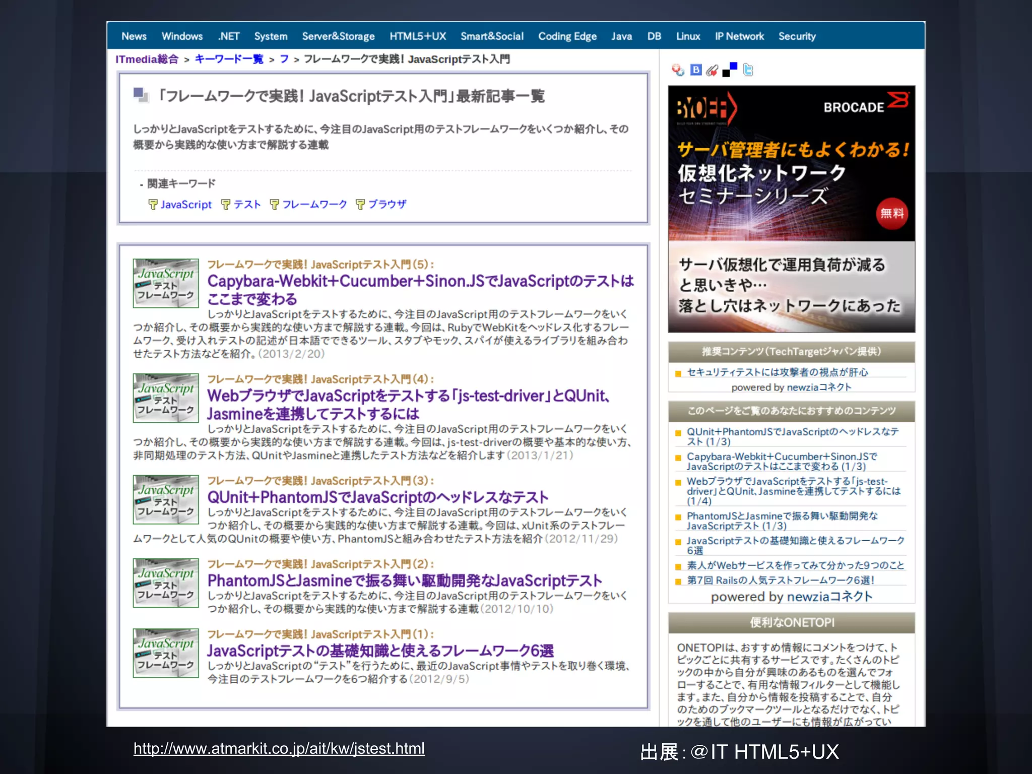Image resolution: width=1032 pixels, height=774 pixels.
Task: Switch to the System section
Action: coord(271,36)
